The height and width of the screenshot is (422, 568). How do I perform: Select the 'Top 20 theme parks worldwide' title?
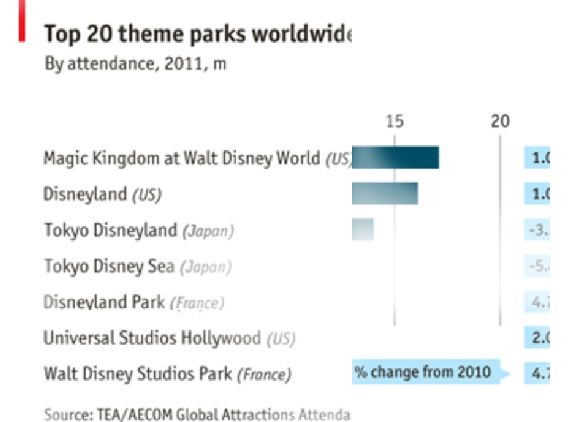pos(198,34)
